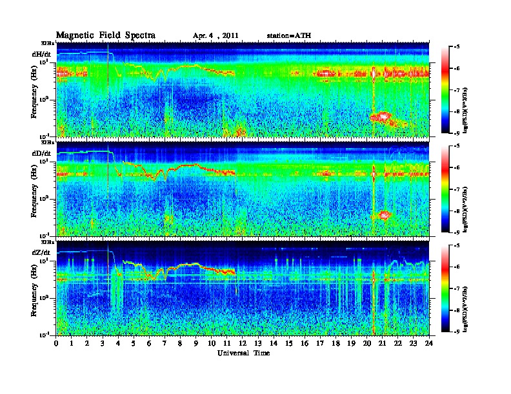This screenshot has width=511, height=394.
Task: Click '-6' on the dZ/dt color bar scale
Action: (457, 267)
